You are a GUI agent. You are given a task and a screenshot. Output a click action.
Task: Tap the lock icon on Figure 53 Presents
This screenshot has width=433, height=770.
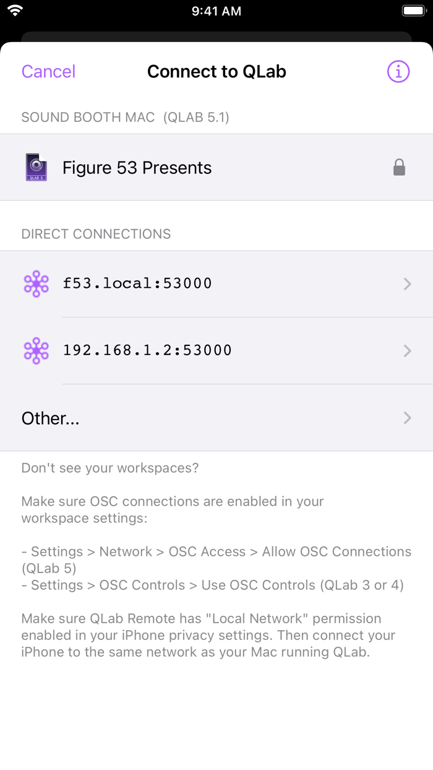point(400,167)
